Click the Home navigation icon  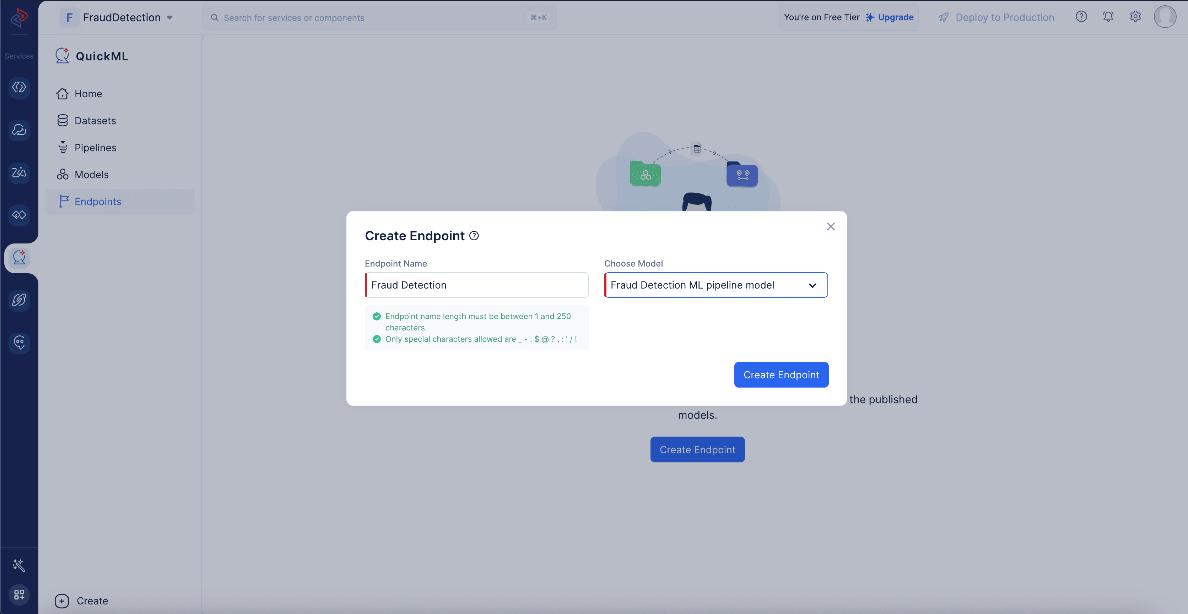tap(62, 93)
